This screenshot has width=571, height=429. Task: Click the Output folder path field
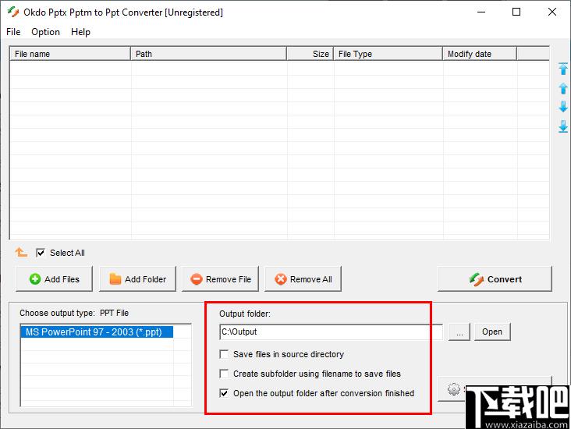click(x=332, y=331)
